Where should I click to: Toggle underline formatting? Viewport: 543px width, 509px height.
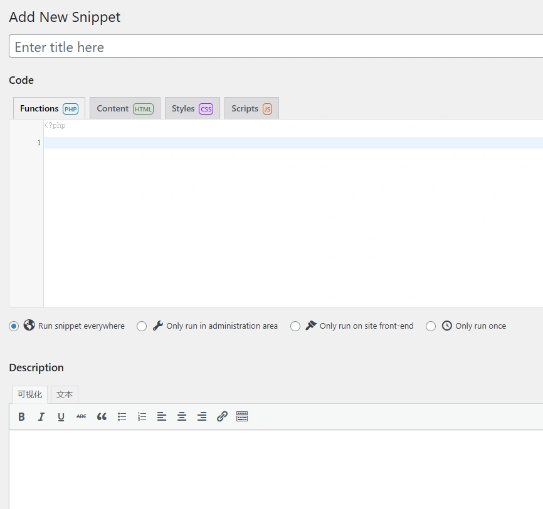(61, 416)
